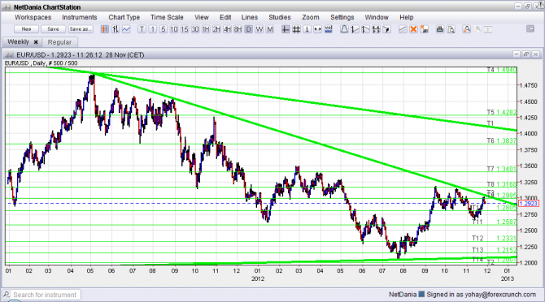The width and height of the screenshot is (545, 302).
Task: Click the signed-in account text in status bar
Action: (481, 295)
